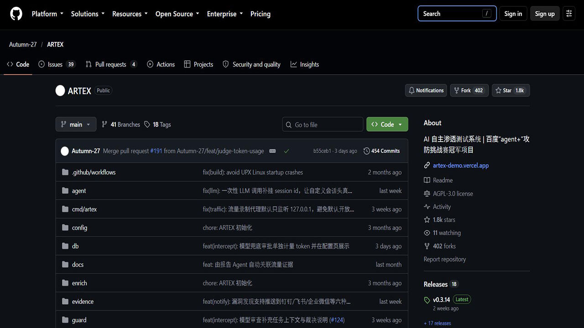The height and width of the screenshot is (328, 584).
Task: Expand the Resources menu
Action: coord(130,14)
